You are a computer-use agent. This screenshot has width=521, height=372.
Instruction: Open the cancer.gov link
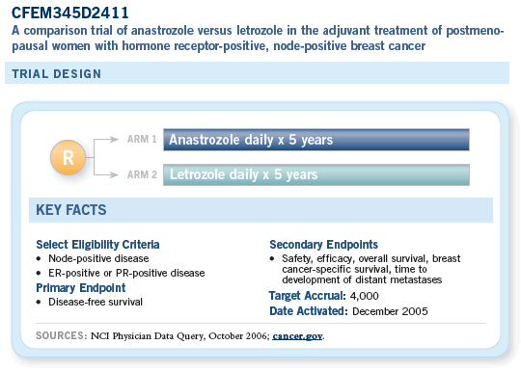click(x=297, y=336)
